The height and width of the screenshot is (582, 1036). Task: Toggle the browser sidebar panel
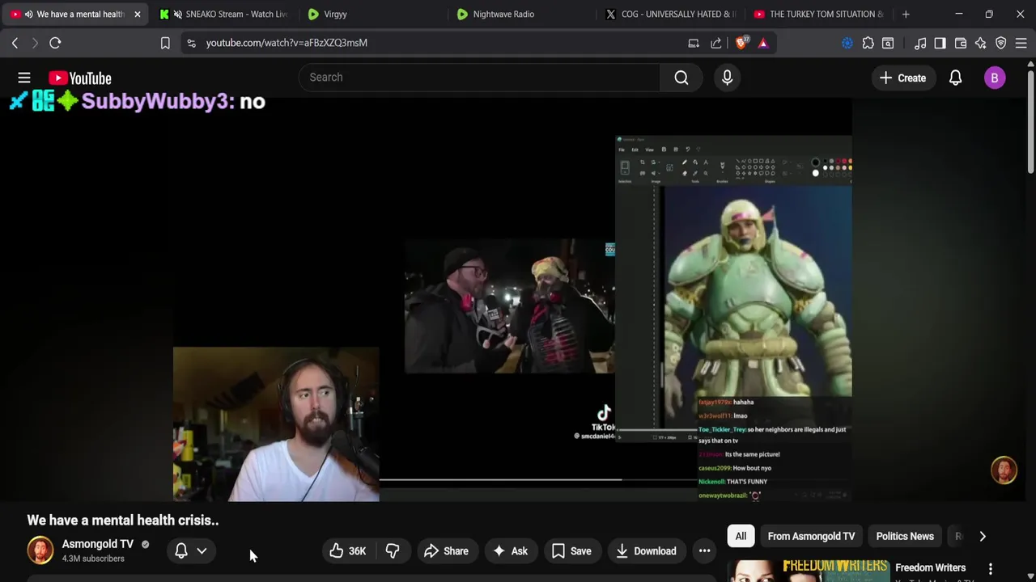(940, 43)
